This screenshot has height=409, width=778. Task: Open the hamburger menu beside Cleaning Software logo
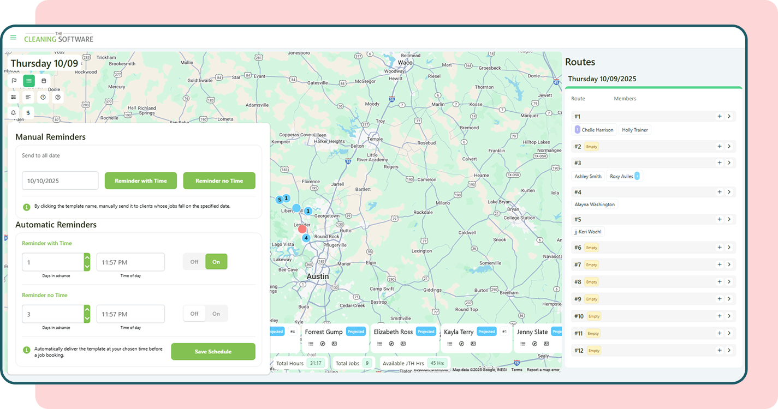tap(13, 38)
